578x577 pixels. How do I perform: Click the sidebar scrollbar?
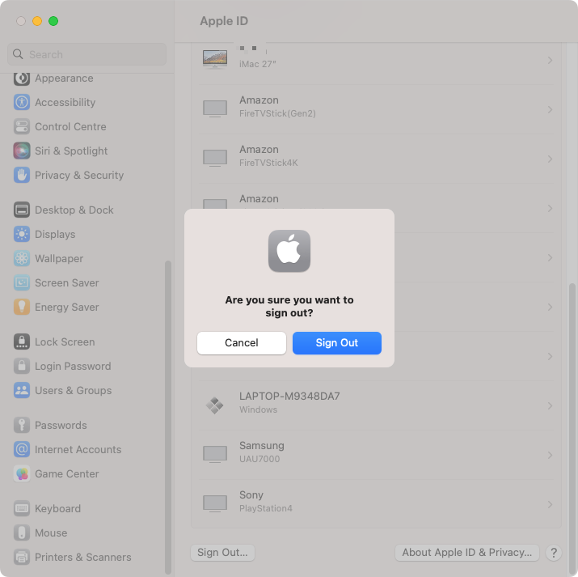(x=168, y=417)
